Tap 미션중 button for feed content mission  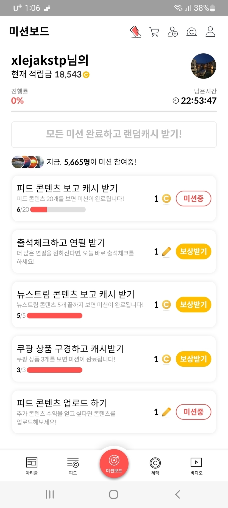[x=193, y=198]
